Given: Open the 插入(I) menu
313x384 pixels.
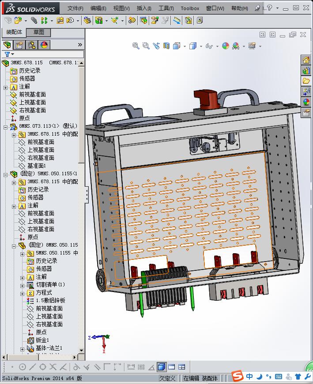Looking at the screenshot, I should (x=144, y=8).
